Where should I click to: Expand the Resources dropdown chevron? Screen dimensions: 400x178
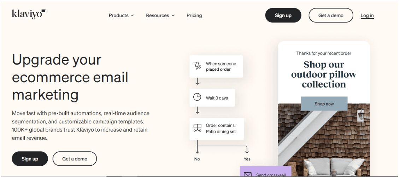tap(173, 15)
